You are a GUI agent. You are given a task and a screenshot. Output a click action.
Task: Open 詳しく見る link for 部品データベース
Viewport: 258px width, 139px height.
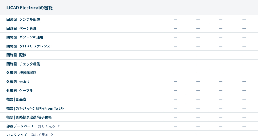coord(47,126)
